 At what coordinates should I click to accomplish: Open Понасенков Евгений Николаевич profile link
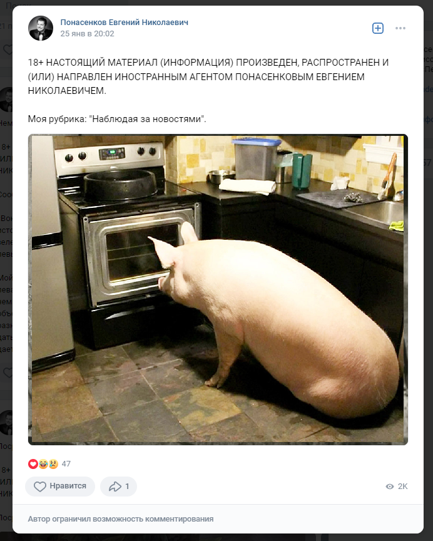pyautogui.click(x=124, y=23)
